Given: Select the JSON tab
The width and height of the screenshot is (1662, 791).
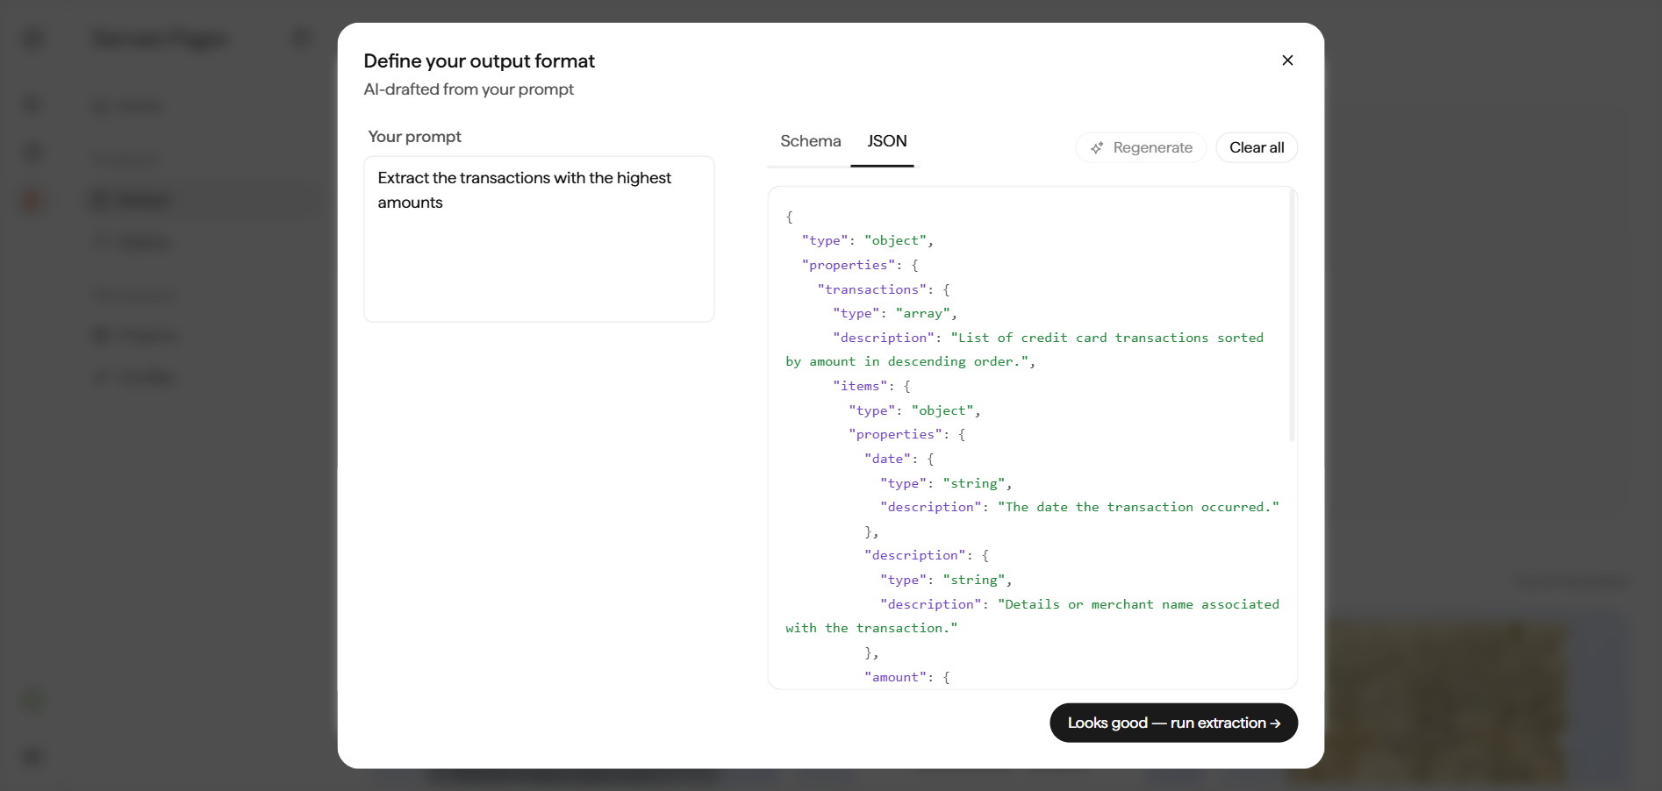Looking at the screenshot, I should point(886,141).
